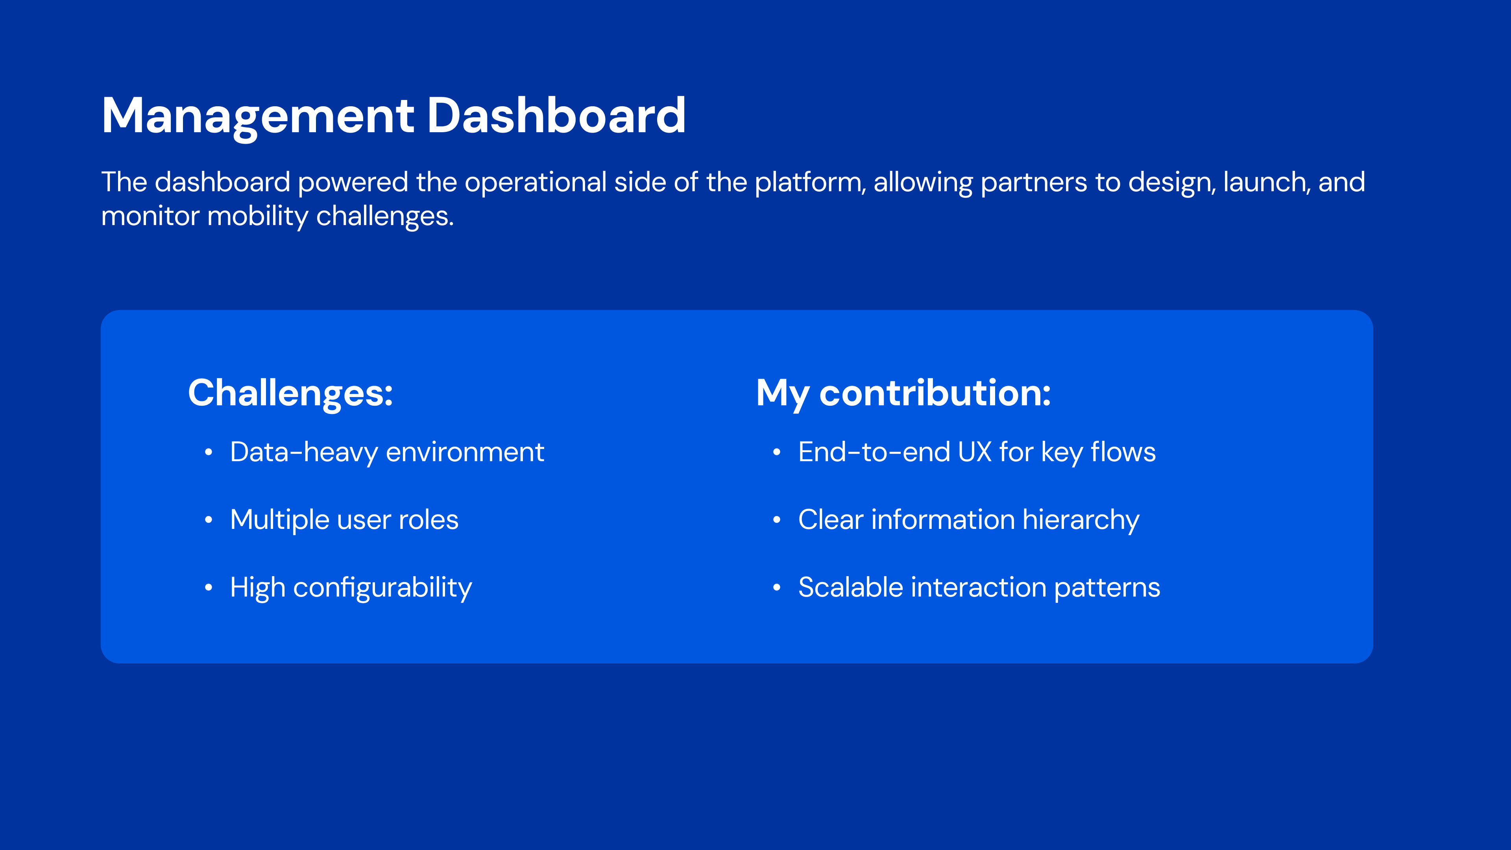The width and height of the screenshot is (1511, 850).
Task: Click the High configurability text
Action: tap(350, 587)
